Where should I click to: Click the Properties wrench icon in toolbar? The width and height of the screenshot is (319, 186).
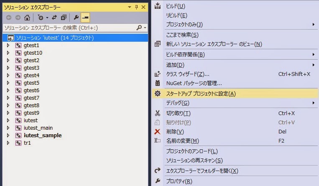pyautogui.click(x=76, y=18)
